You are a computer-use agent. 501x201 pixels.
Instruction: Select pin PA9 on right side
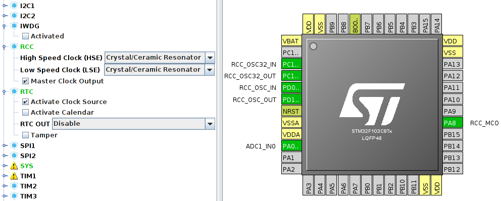(453, 111)
